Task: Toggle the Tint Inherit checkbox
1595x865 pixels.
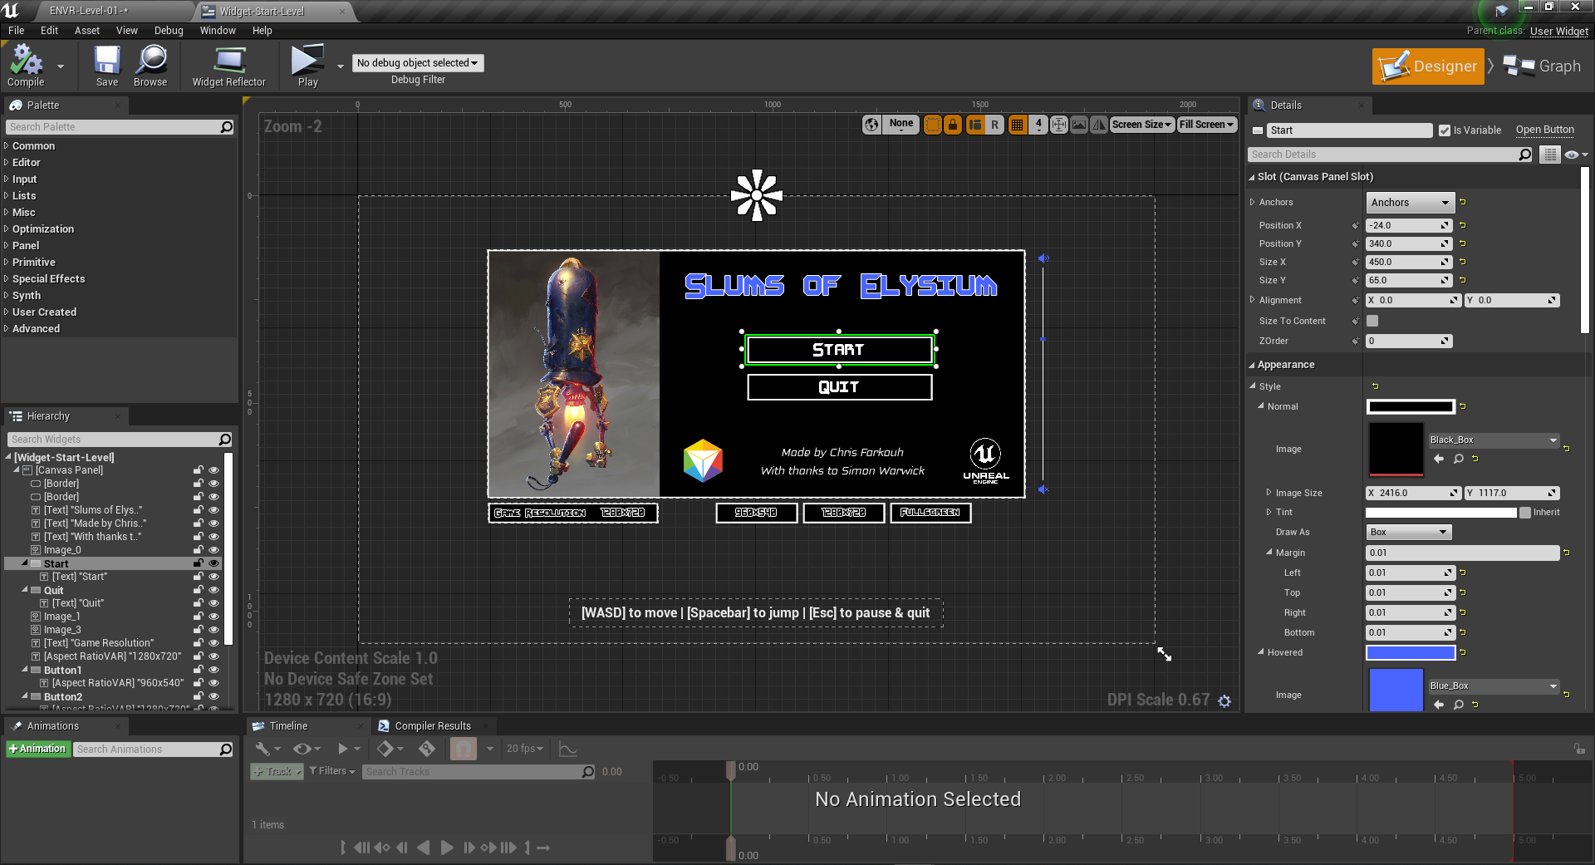Action: [1525, 513]
